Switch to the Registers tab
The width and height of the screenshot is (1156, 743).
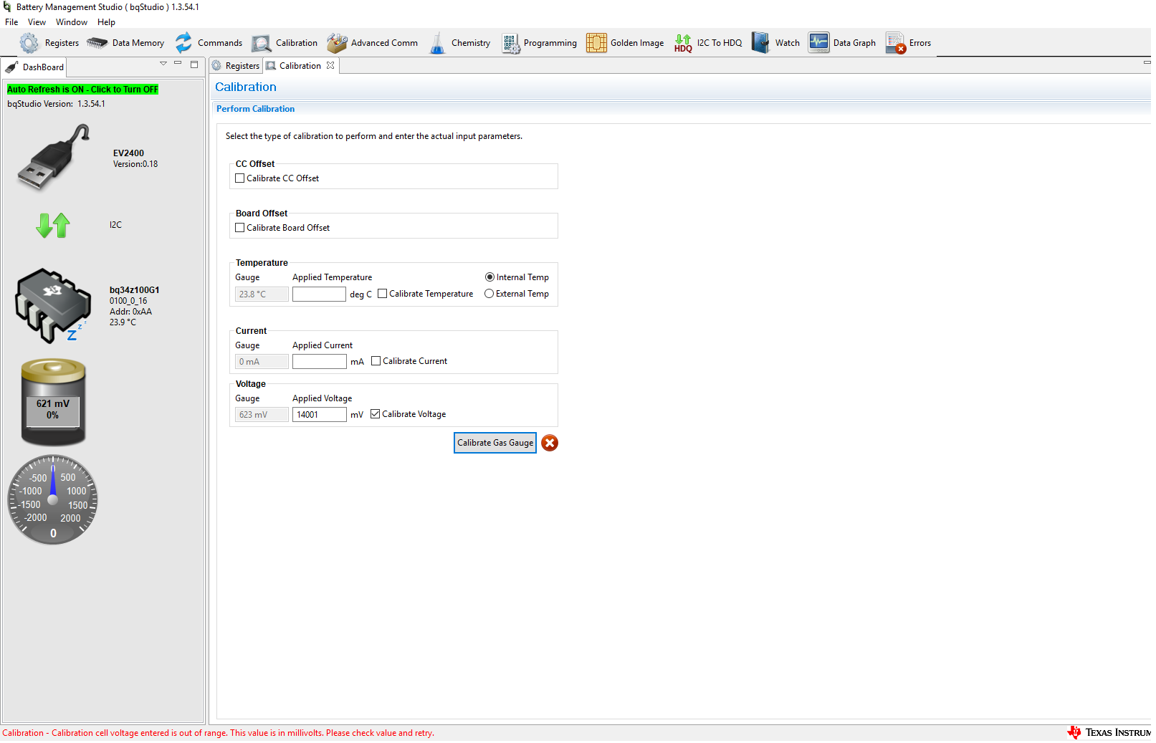(x=236, y=66)
